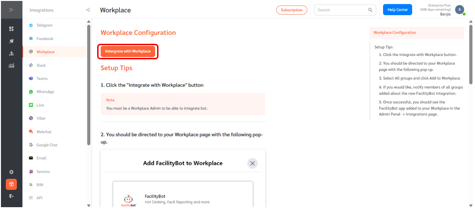Click the API icon in sidebar
The image size is (475, 210).
[31, 198]
